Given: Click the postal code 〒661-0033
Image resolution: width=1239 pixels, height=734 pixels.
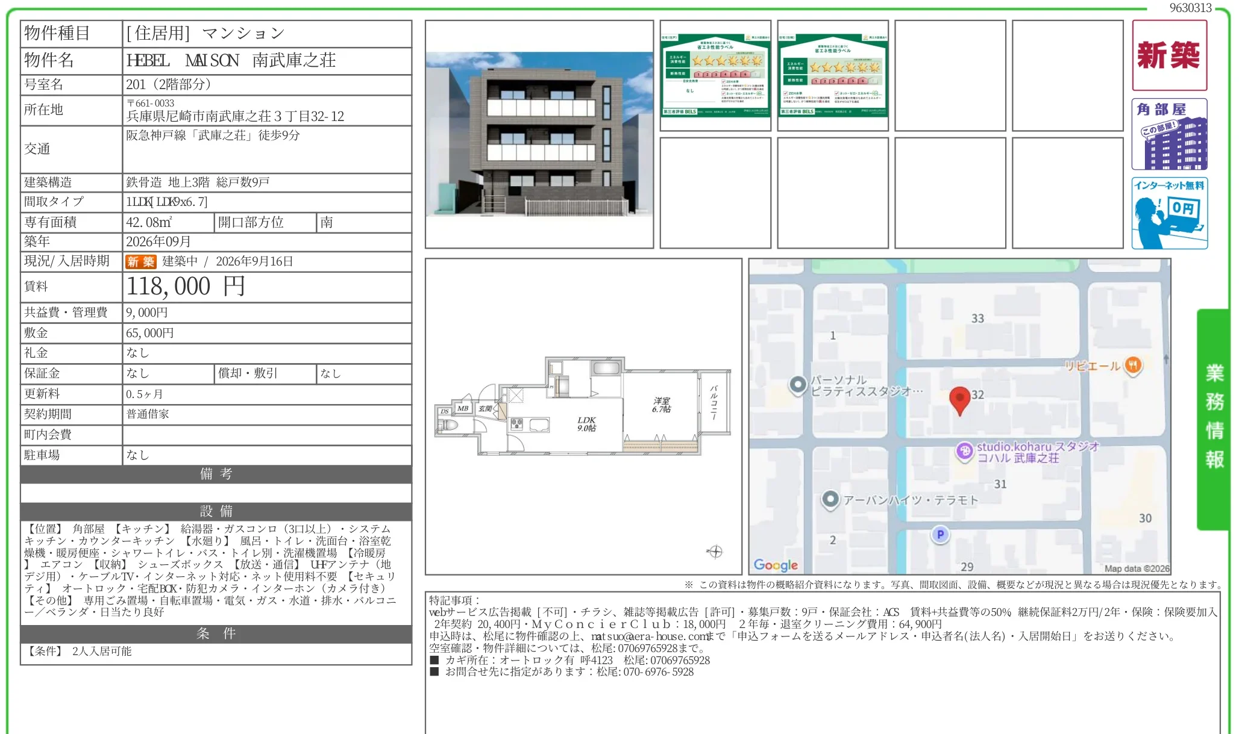Looking at the screenshot, I should click(150, 103).
